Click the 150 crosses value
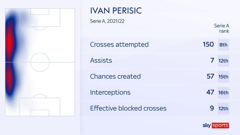 tap(208, 44)
